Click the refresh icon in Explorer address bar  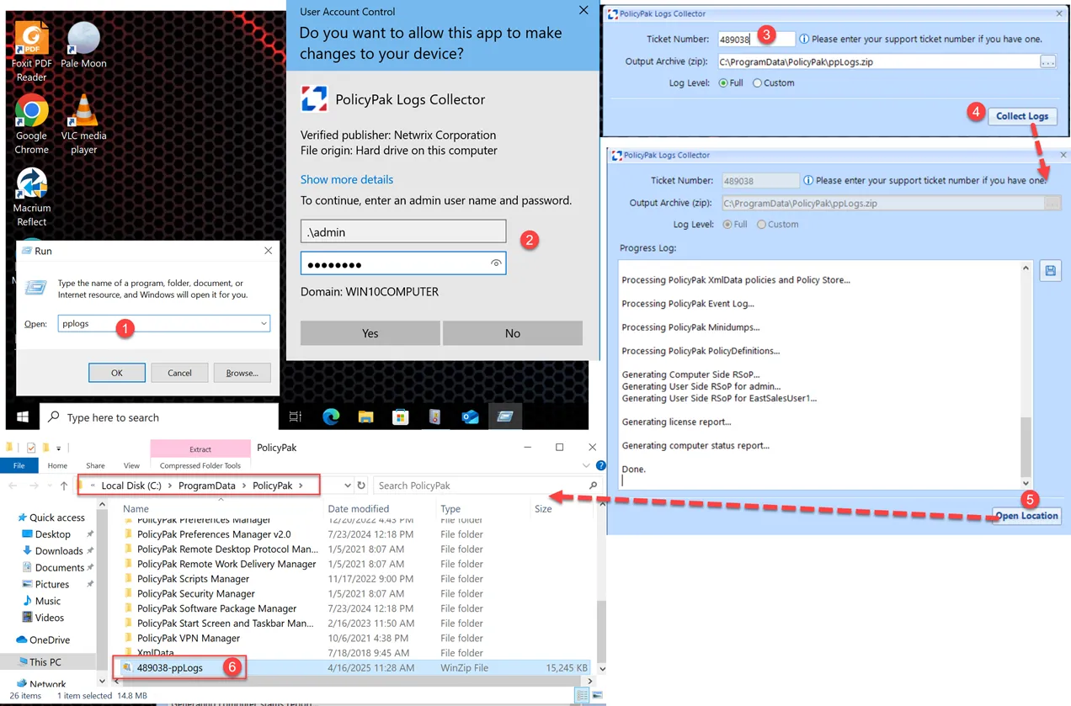tap(361, 485)
